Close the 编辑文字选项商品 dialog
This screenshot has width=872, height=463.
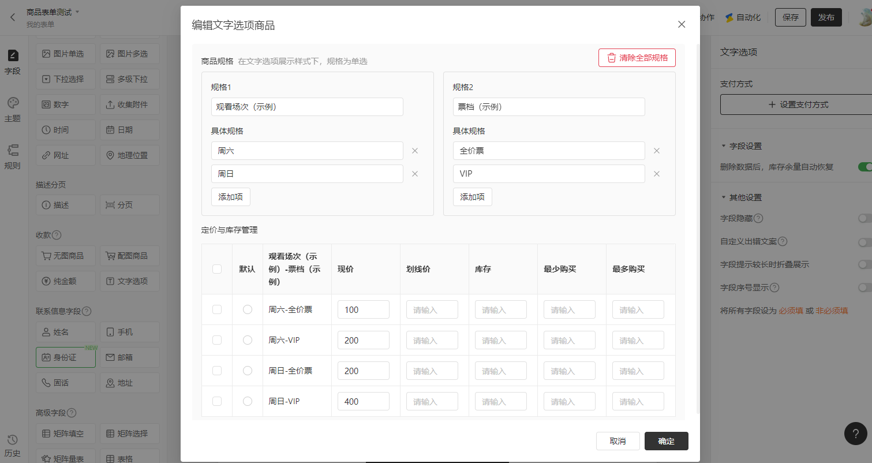682,24
